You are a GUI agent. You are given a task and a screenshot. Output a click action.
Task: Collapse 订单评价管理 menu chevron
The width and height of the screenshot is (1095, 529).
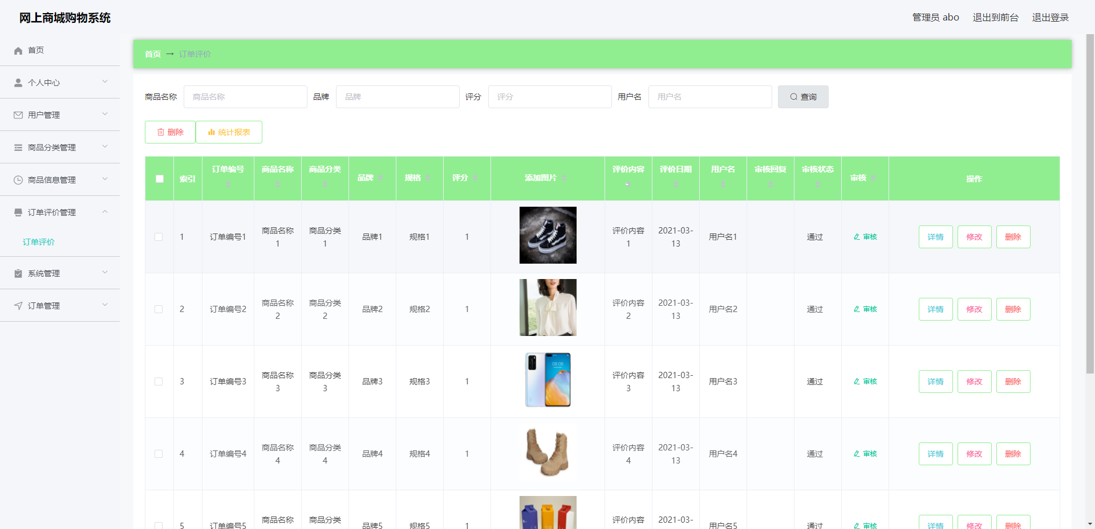(x=105, y=211)
